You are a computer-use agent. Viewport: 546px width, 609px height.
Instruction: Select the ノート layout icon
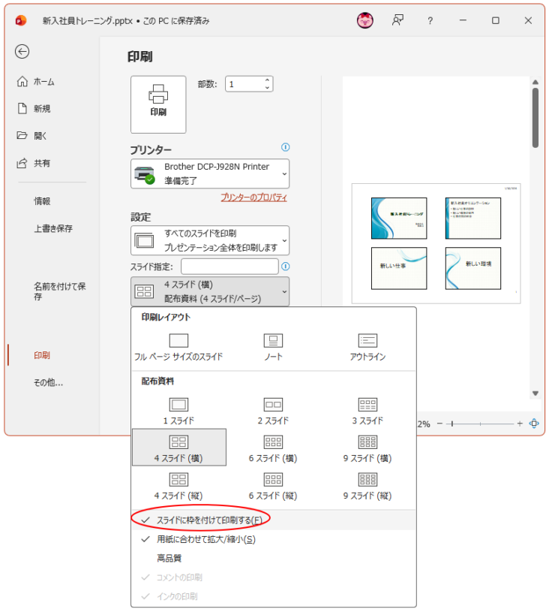point(274,341)
